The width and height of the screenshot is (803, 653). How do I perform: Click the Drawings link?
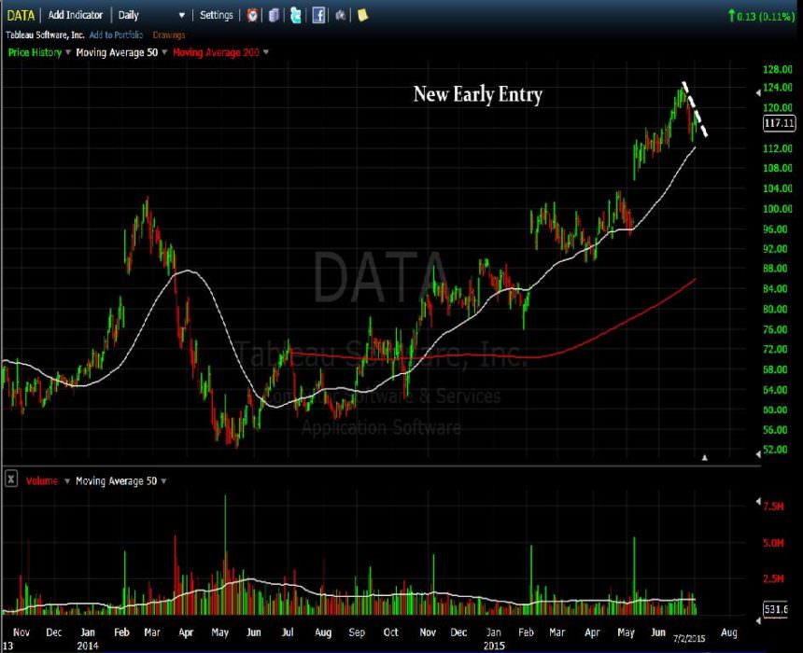168,35
